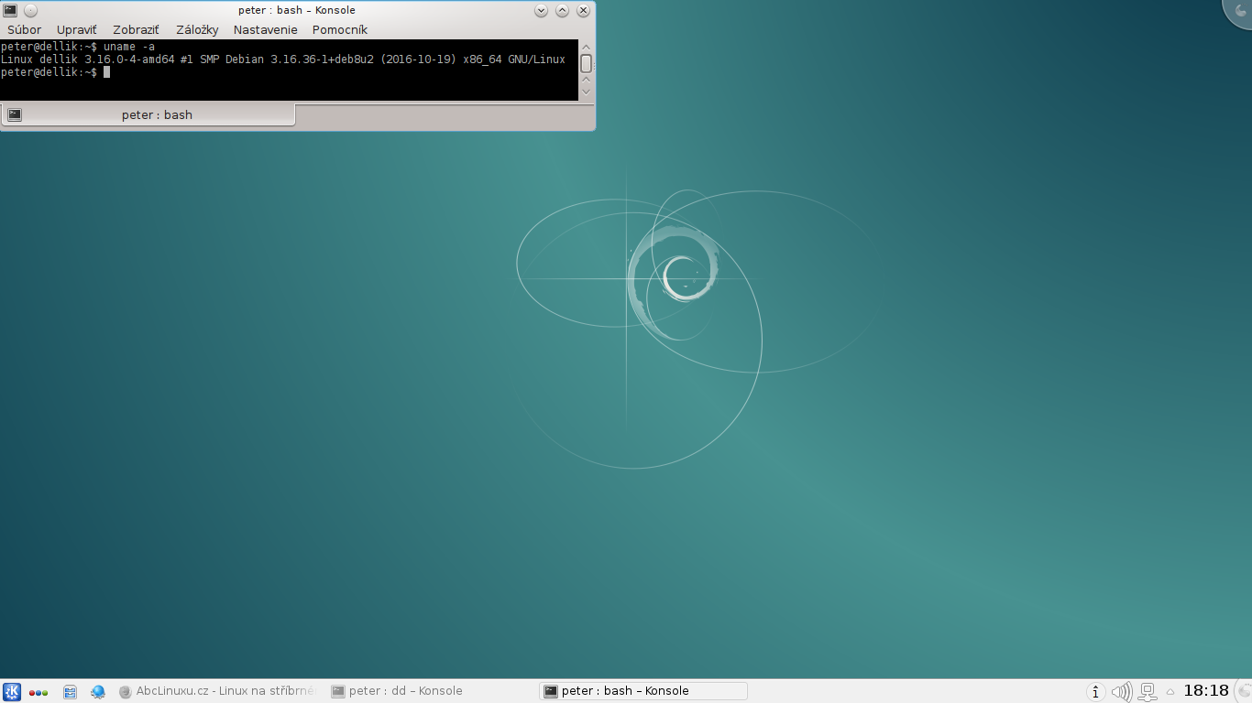Viewport: 1252px width, 703px height.
Task: Open Konsole window menu icon in title bar
Action: pos(10,10)
